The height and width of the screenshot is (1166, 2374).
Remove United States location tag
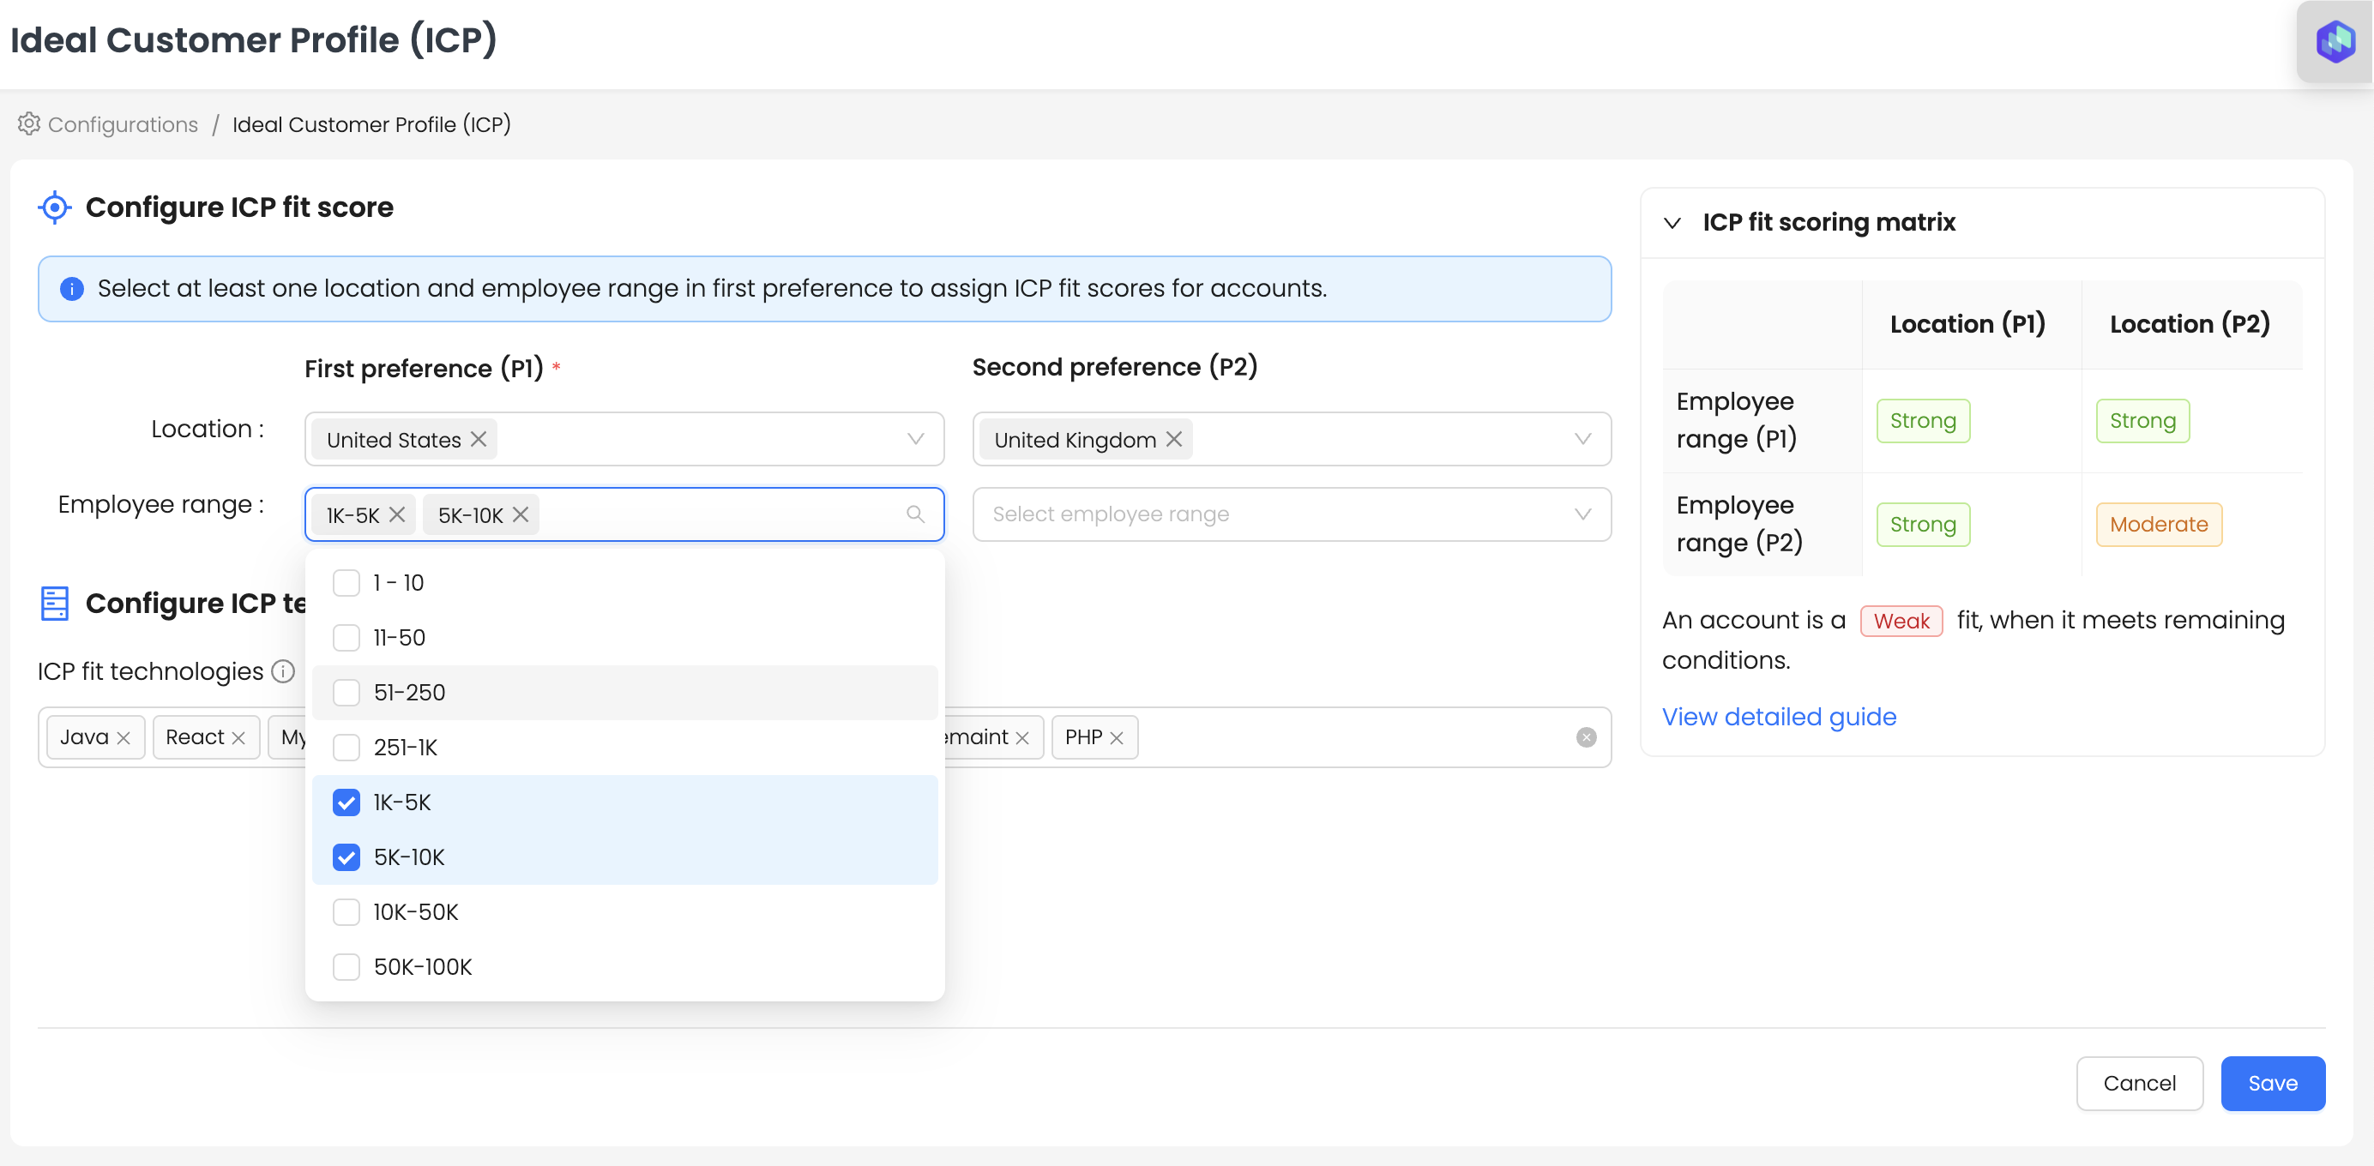click(479, 439)
